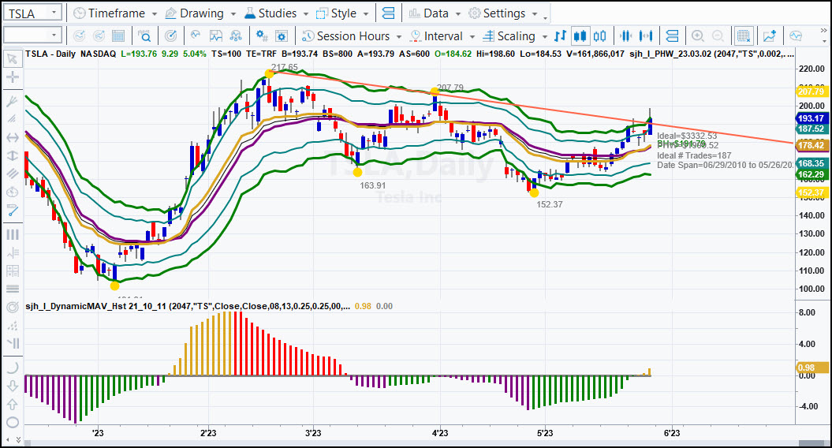832x448 pixels.
Task: Expand the Style dropdown arrow
Action: [366, 13]
